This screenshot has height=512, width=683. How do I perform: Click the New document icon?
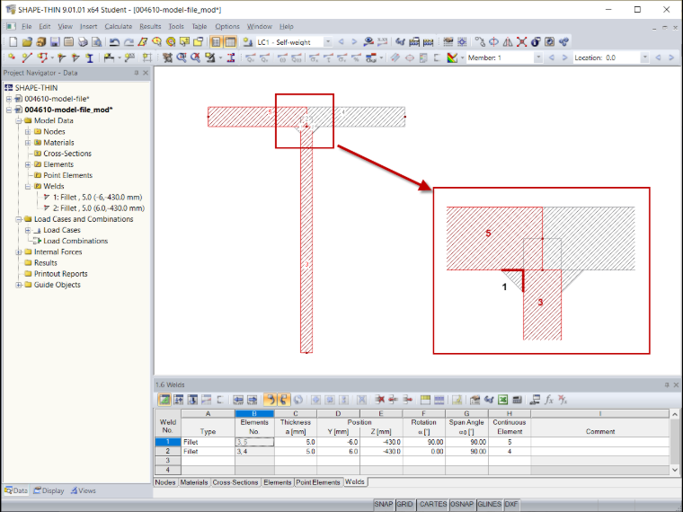[13, 42]
